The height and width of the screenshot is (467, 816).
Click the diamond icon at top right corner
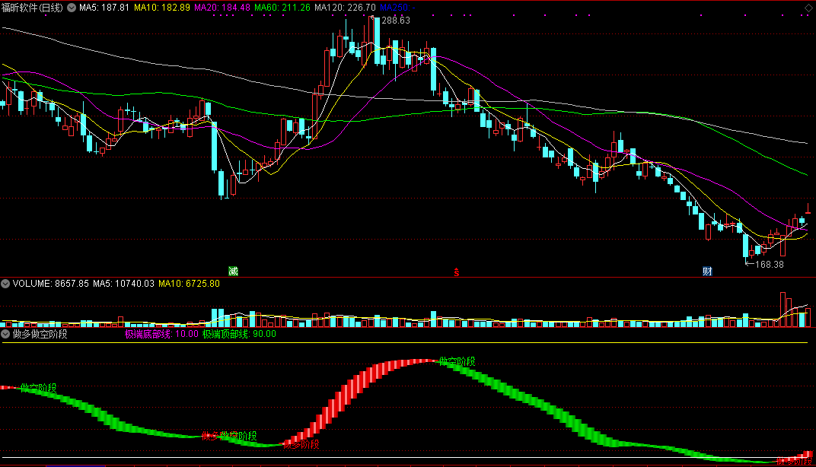click(x=808, y=8)
